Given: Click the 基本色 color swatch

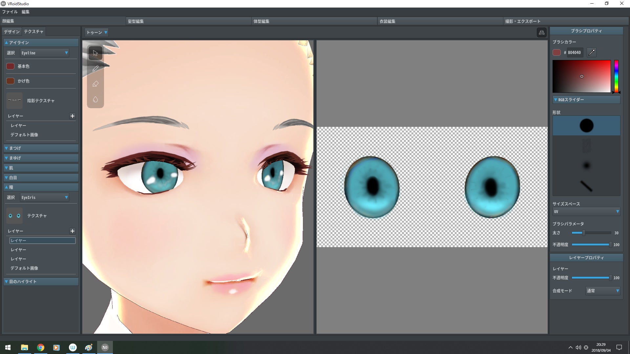Looking at the screenshot, I should point(10,66).
